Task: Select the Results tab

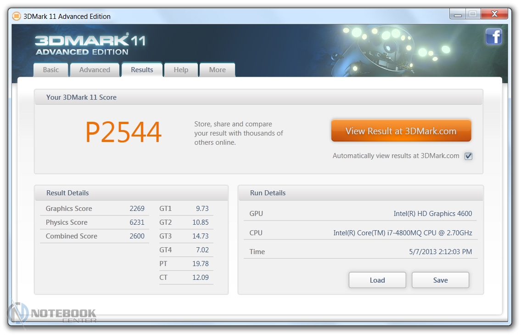Action: click(142, 70)
